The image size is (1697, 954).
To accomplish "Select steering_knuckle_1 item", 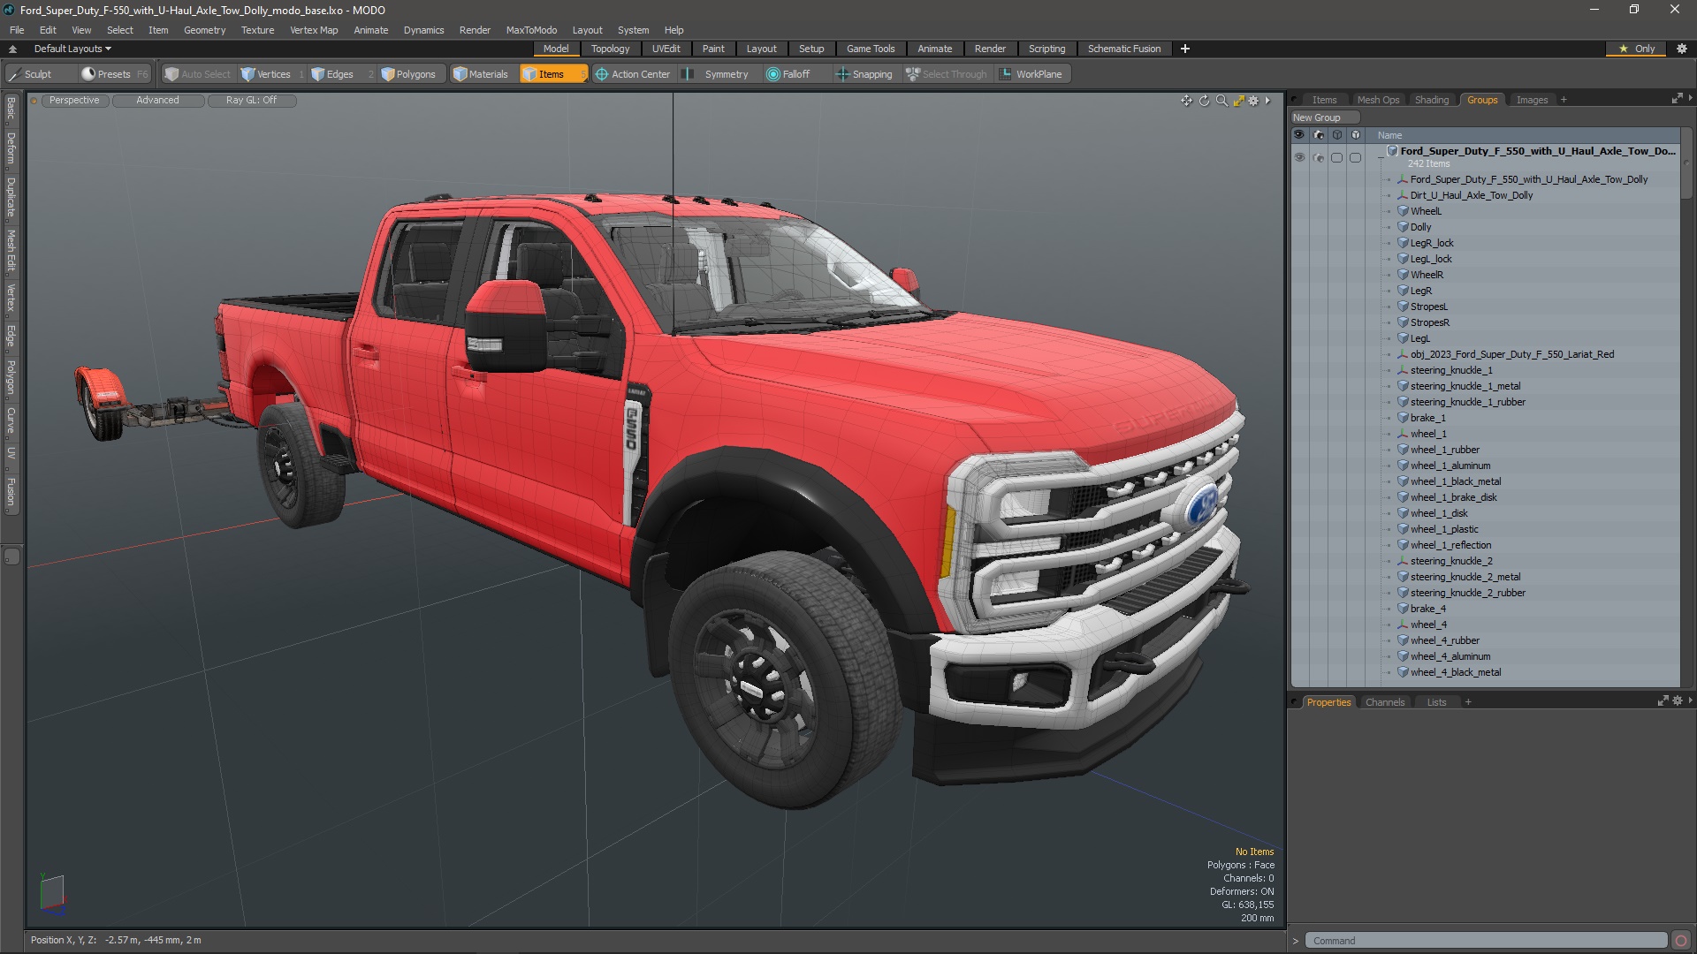I will 1450,370.
